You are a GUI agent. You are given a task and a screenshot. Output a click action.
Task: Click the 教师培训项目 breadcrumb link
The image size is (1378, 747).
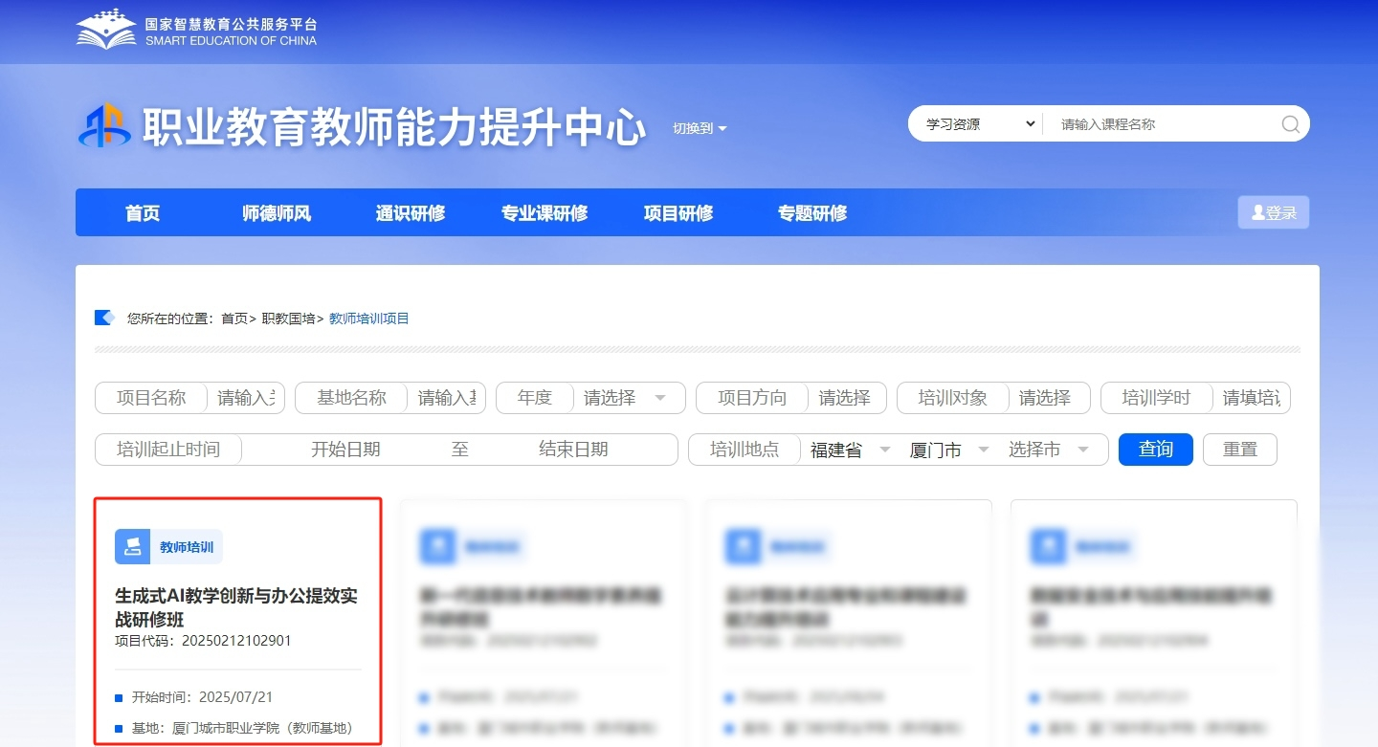[x=369, y=319]
